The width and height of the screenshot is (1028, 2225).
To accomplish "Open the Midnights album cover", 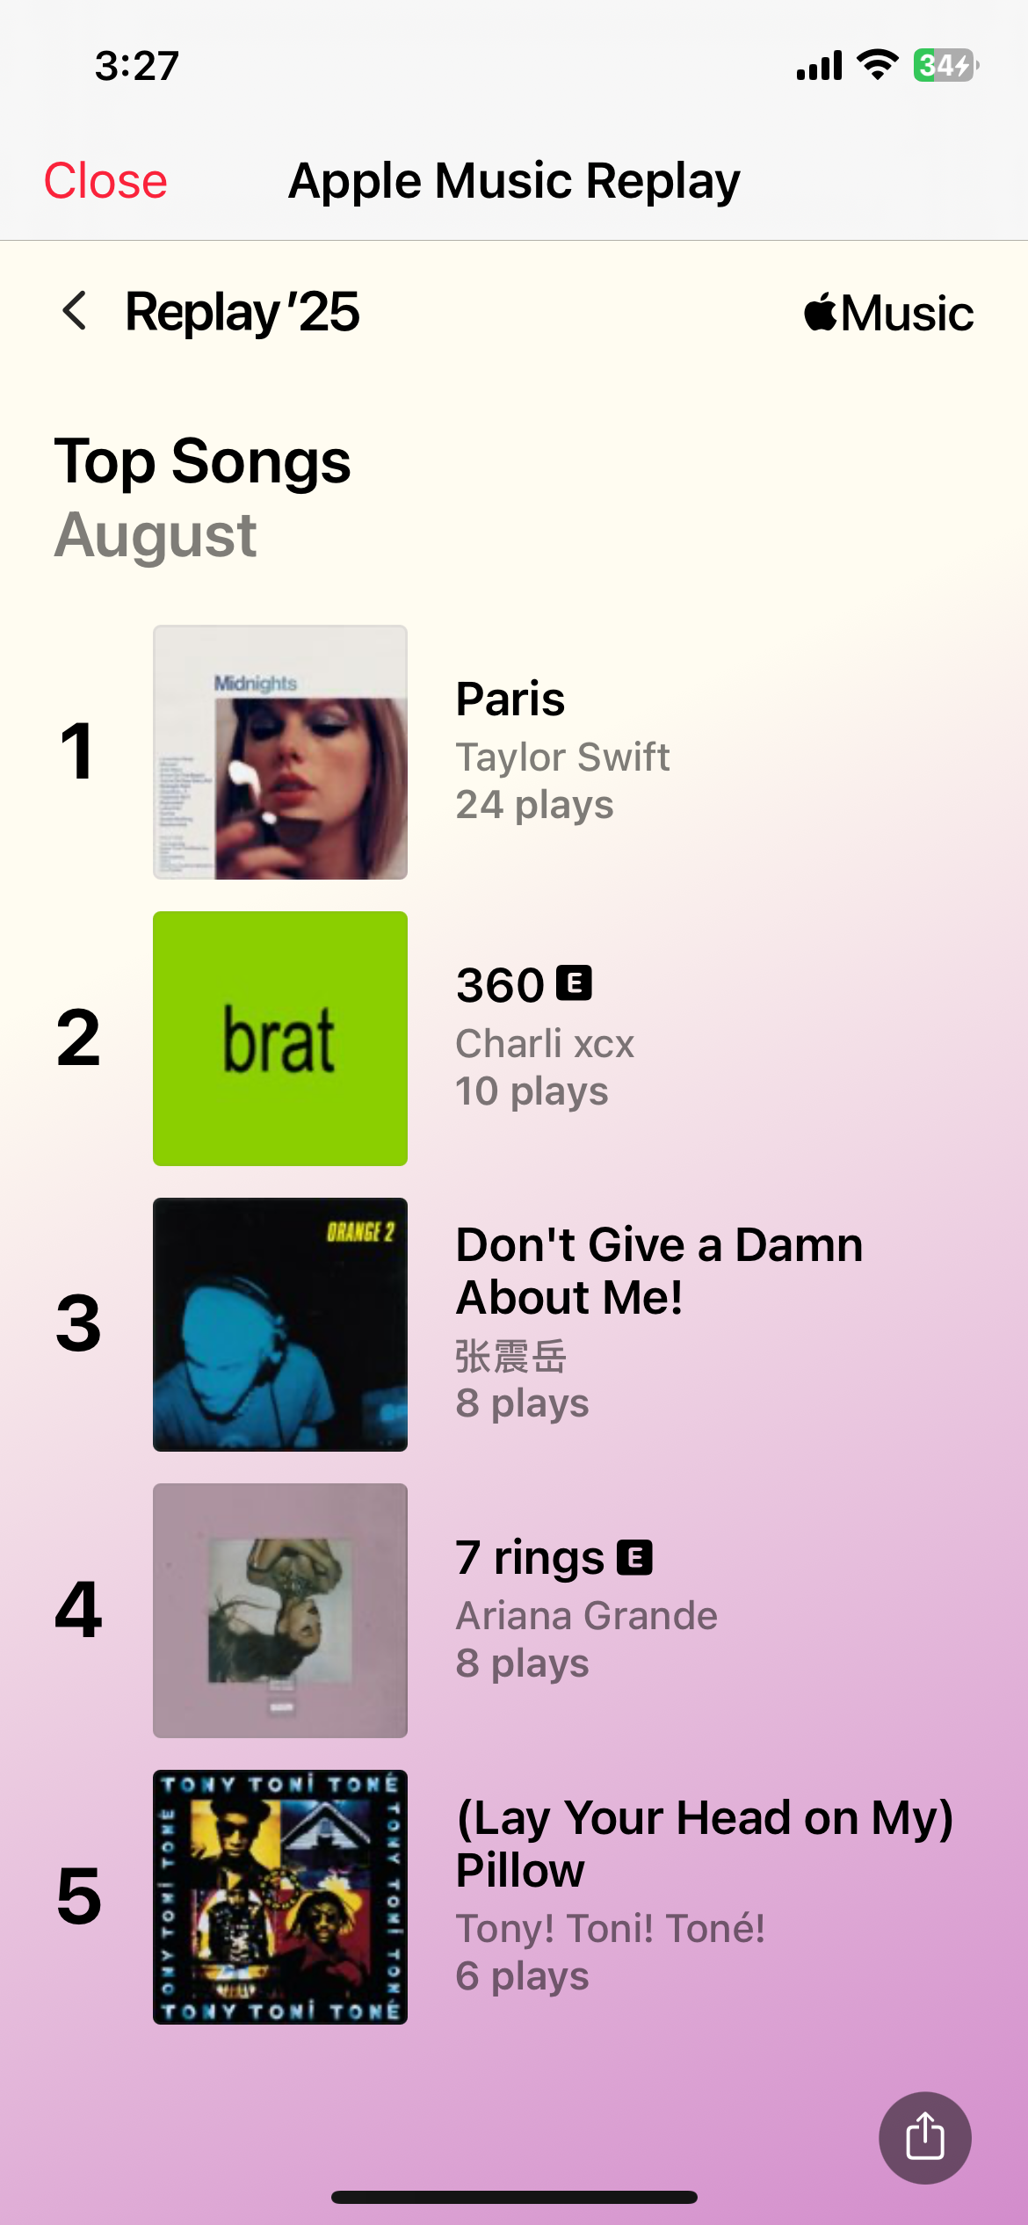I will click(x=280, y=752).
